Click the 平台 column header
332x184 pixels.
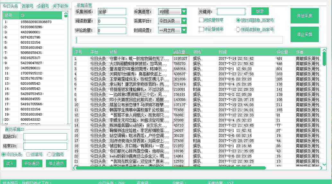pos(94,52)
